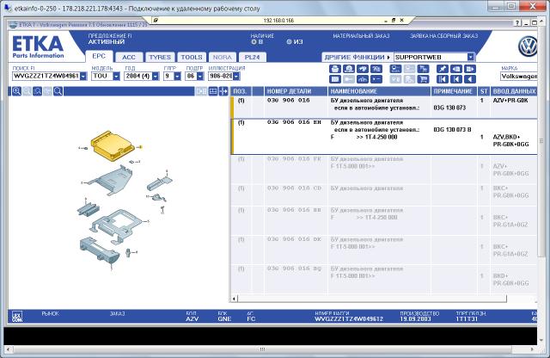Image resolution: width=550 pixels, height=358 pixels.
Task: Switch to the ACC tab
Action: click(x=129, y=58)
